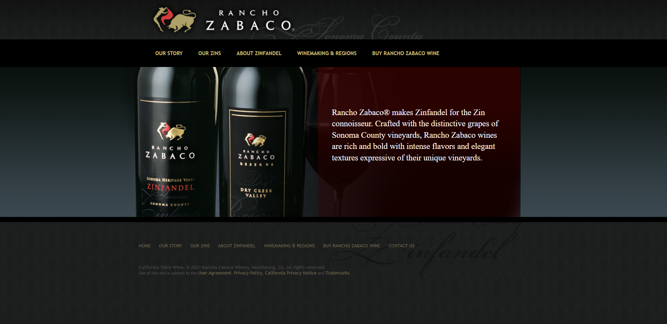
Task: Click Buy Rancho Zabaco Wine footer link
Action: point(351,246)
